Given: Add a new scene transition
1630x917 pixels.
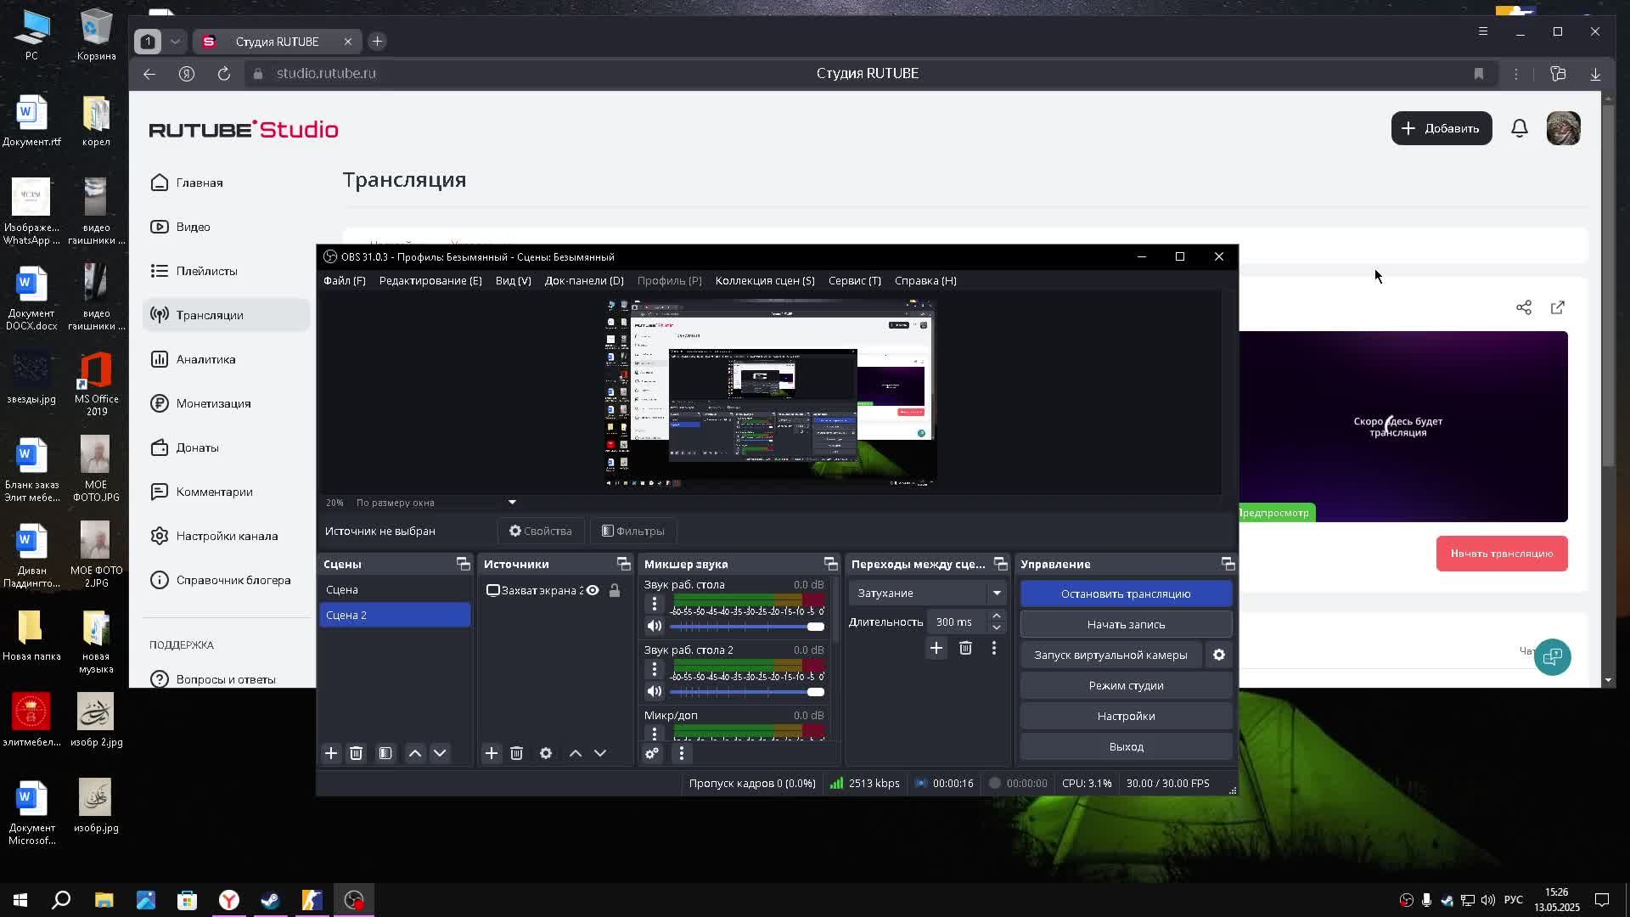Looking at the screenshot, I should 936,649.
